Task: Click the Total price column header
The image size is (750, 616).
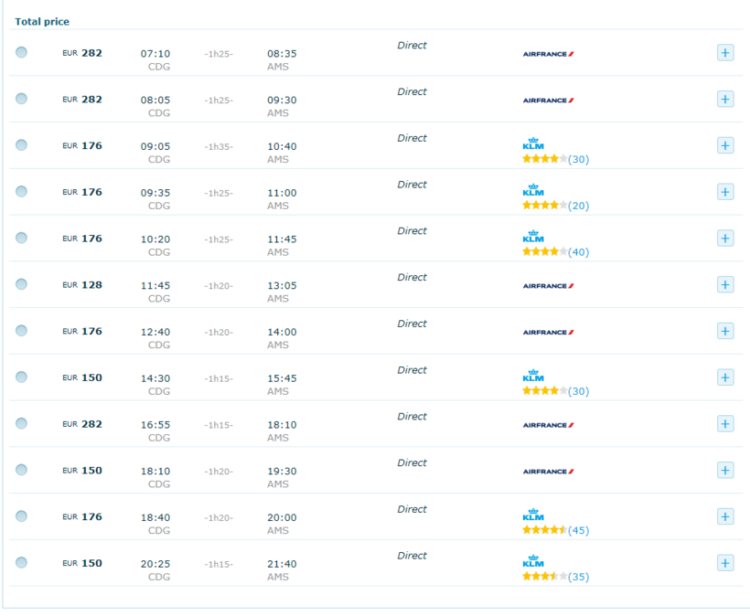Action: click(42, 21)
